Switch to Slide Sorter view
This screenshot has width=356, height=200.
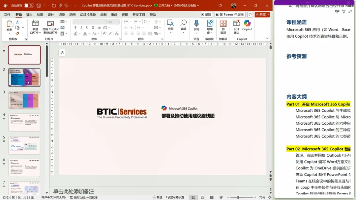click(x=203, y=197)
